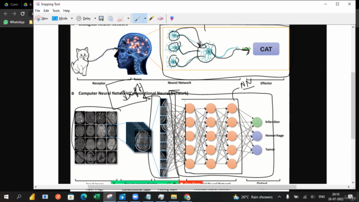Open the WhatsApp bookmark in browser

14,22
